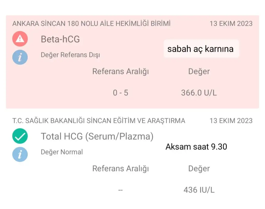265x209 pixels.
Task: Click the 'sabah aç karnına' note label
Action: [201, 49]
